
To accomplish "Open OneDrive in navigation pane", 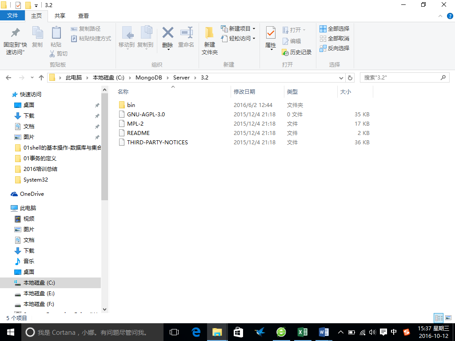I will pos(28,194).
